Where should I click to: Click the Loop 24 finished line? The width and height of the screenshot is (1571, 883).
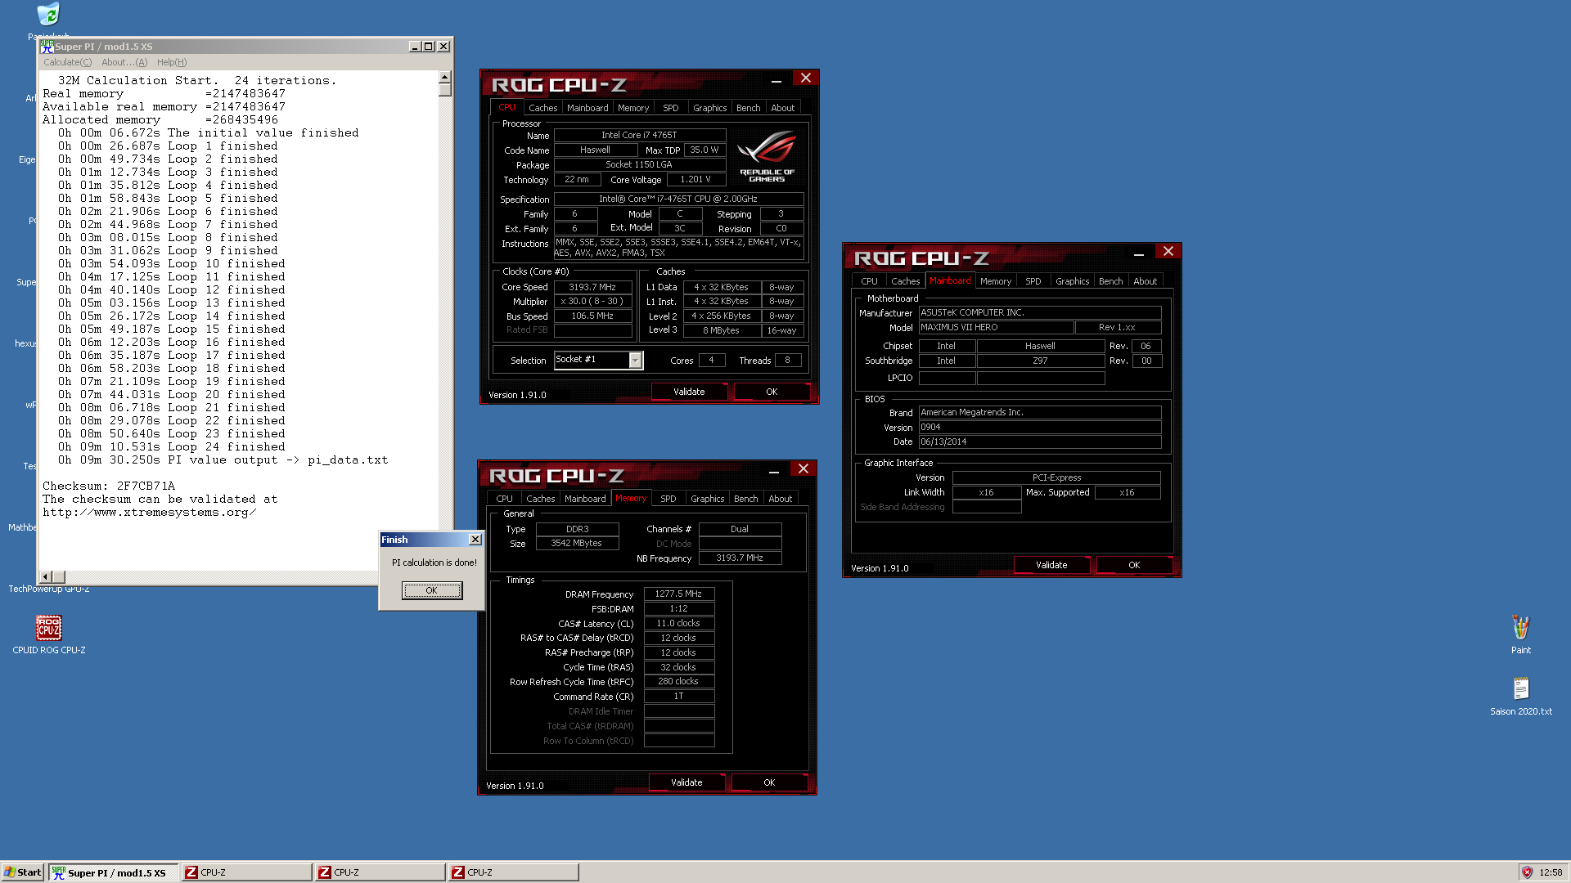coord(172,447)
